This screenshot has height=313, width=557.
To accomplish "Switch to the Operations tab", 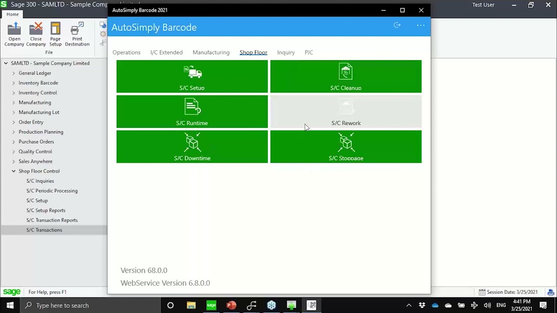I will (x=127, y=52).
